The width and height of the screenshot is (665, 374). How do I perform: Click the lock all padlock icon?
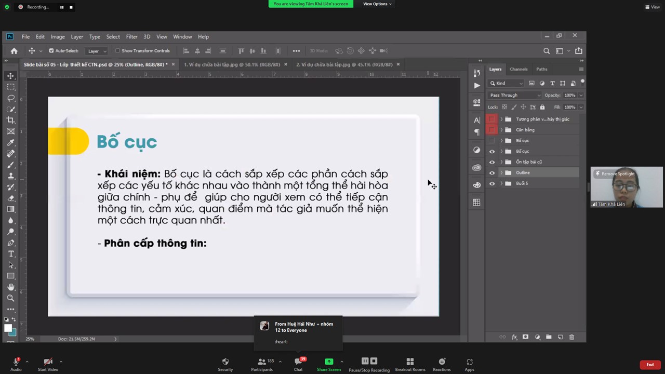542,107
